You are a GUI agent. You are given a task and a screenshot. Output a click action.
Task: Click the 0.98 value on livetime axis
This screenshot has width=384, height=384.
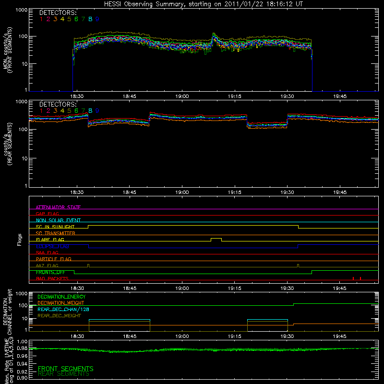tap(23, 348)
